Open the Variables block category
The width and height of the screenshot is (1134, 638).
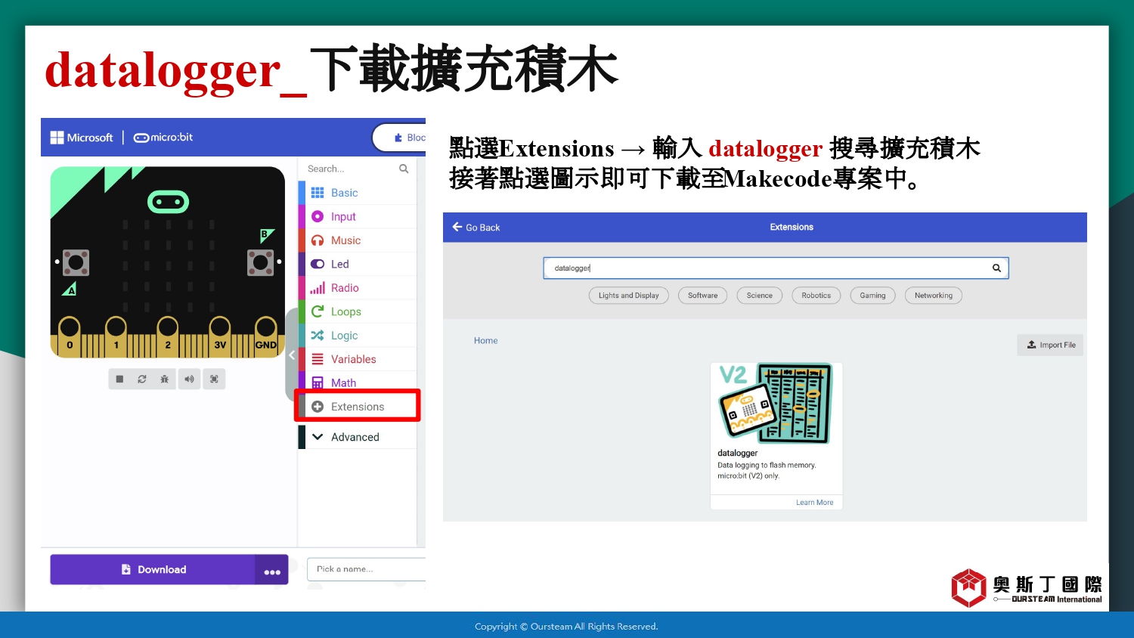coord(358,359)
